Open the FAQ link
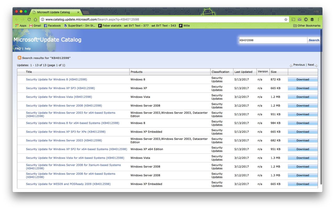The image size is (335, 210). 18,49
